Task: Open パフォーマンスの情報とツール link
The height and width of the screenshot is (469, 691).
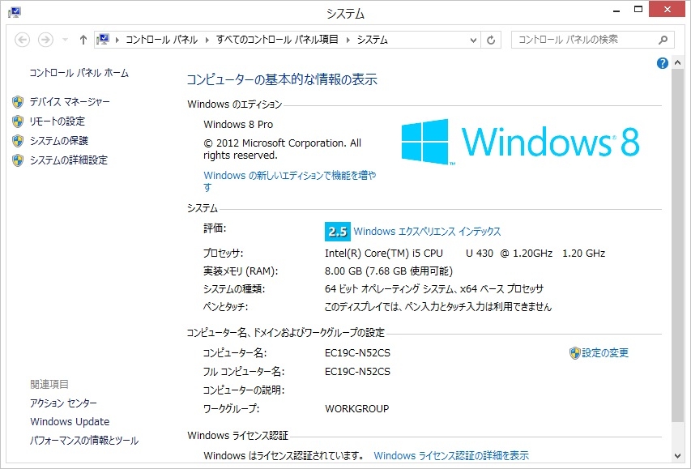Action: 84,441
